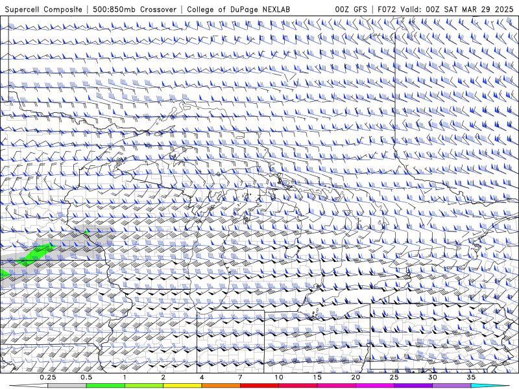Click the violet 25–30 legend swatch
This screenshot has width=519, height=389.
413,386
